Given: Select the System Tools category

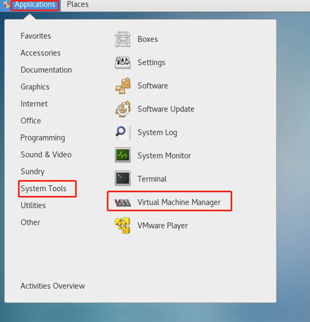Looking at the screenshot, I should click(44, 189).
